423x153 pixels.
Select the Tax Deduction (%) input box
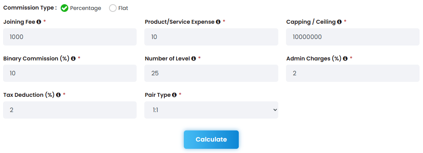(70, 110)
